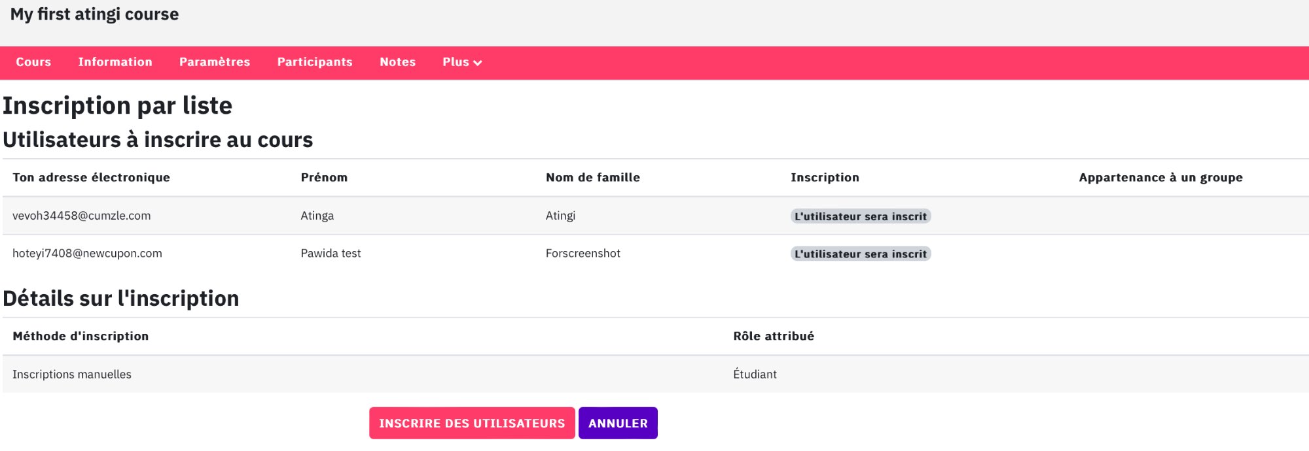
Task: Click Inscrire des utilisateurs button
Action: click(x=472, y=423)
